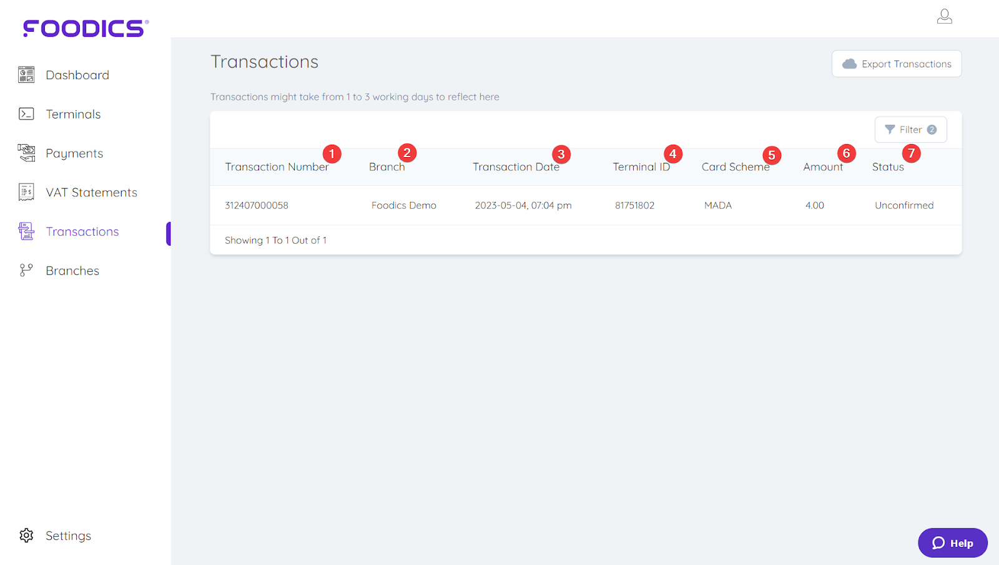
Task: Open Settings using the gear icon
Action: tap(26, 535)
